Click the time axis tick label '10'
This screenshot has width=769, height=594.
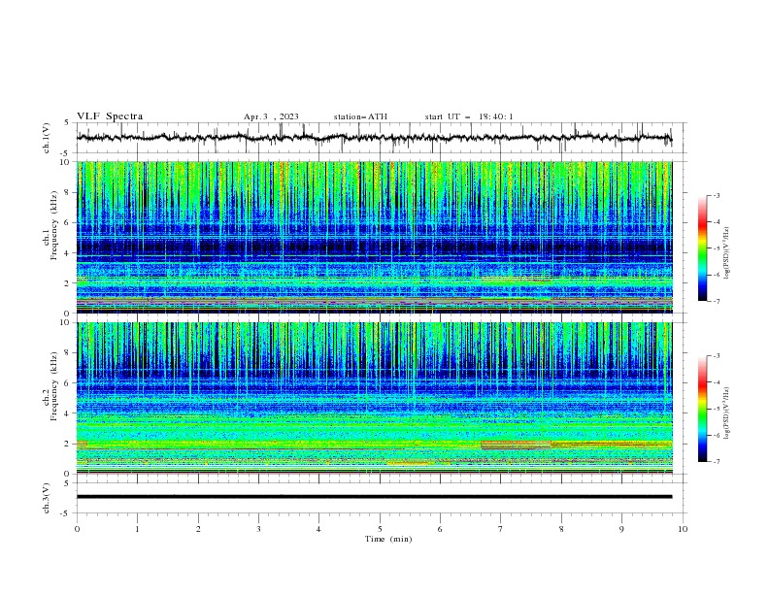pos(683,529)
